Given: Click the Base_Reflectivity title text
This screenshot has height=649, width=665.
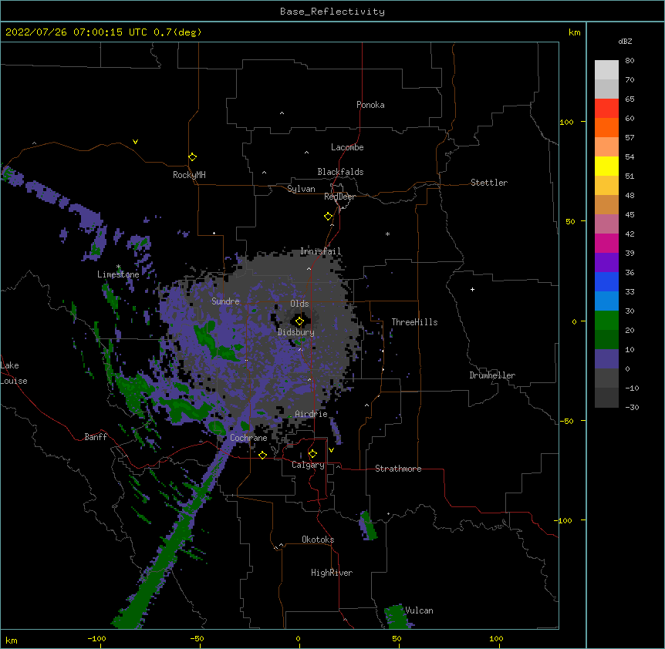Looking at the screenshot, I should coord(332,12).
